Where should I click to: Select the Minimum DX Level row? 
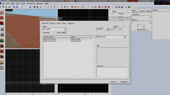[67, 39]
